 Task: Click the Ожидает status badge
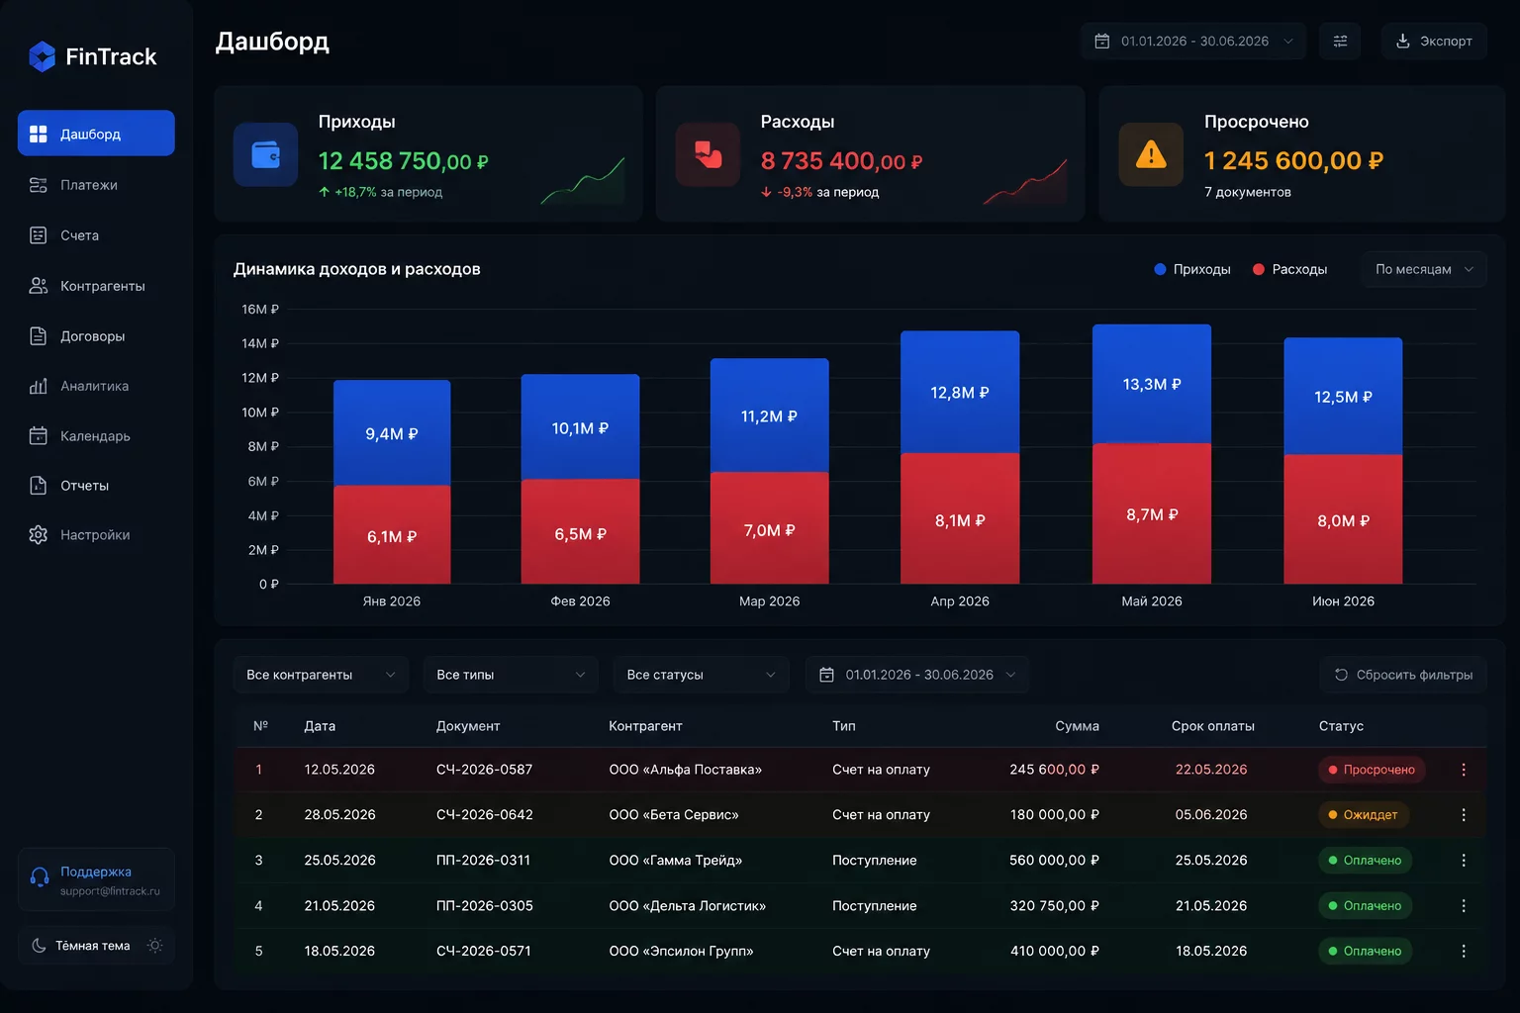click(x=1364, y=815)
